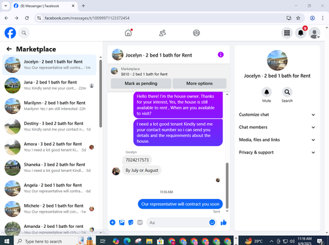Send a thumbs up like
The height and width of the screenshot is (245, 329).
coord(224,223)
